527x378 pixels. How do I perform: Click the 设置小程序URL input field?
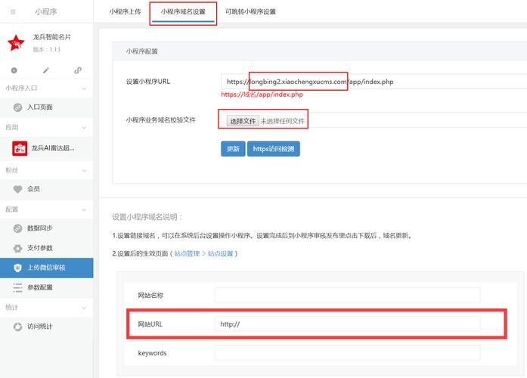tap(374, 82)
